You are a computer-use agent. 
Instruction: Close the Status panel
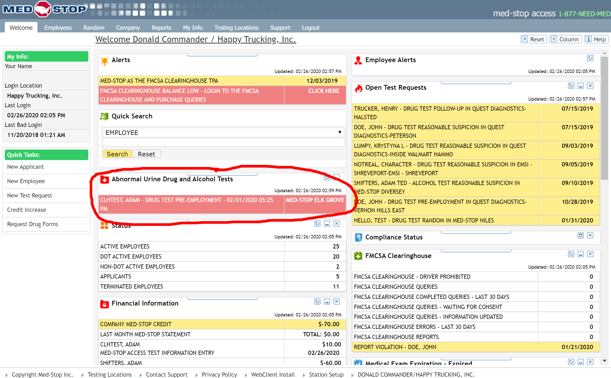coord(337,224)
